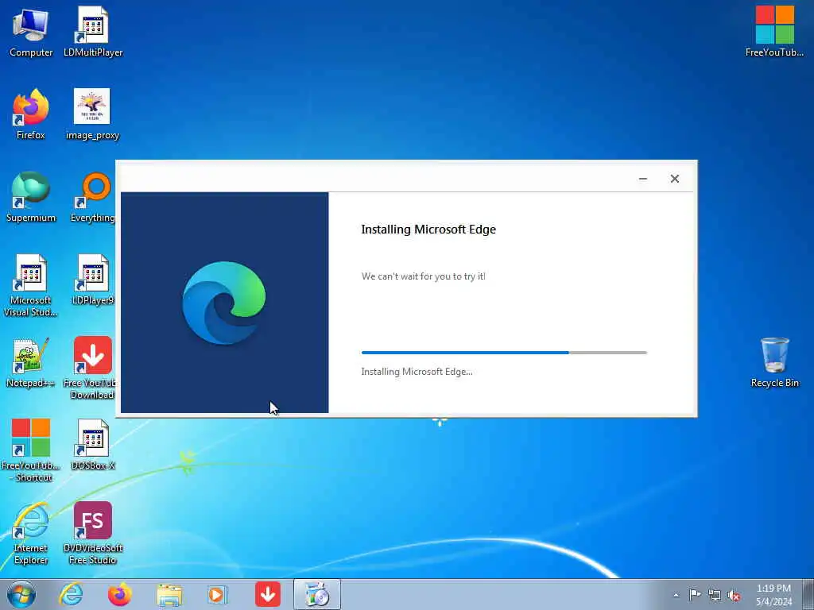The height and width of the screenshot is (610, 814).
Task: Click the Edge logo in installer
Action: coord(223,303)
